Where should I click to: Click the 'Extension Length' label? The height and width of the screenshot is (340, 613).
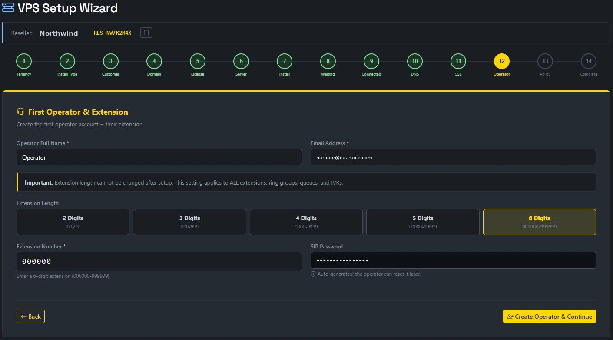tap(38, 203)
